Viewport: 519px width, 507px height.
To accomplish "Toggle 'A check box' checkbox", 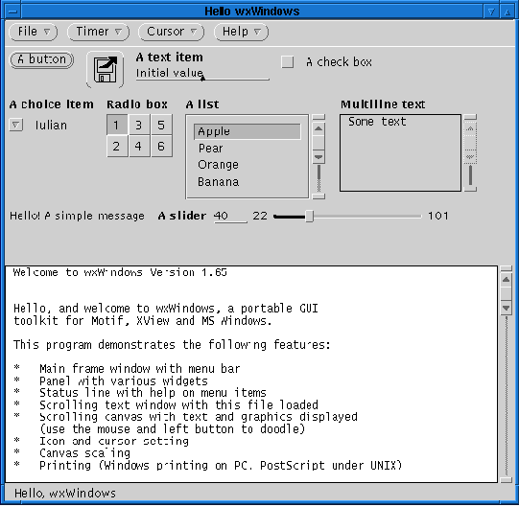I will tap(287, 62).
